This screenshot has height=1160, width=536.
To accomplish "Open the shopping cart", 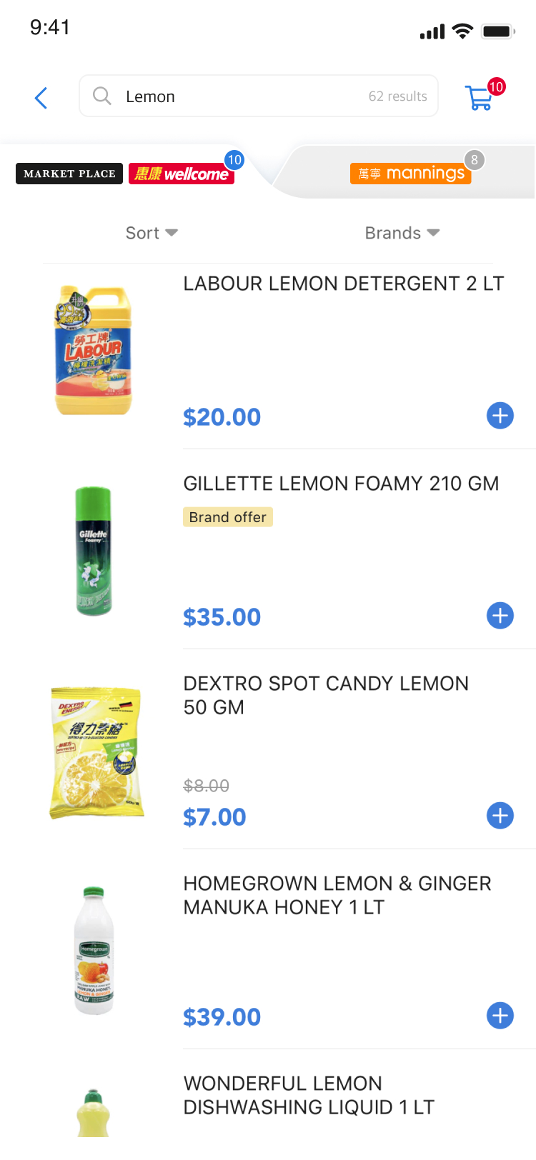I will pyautogui.click(x=480, y=98).
